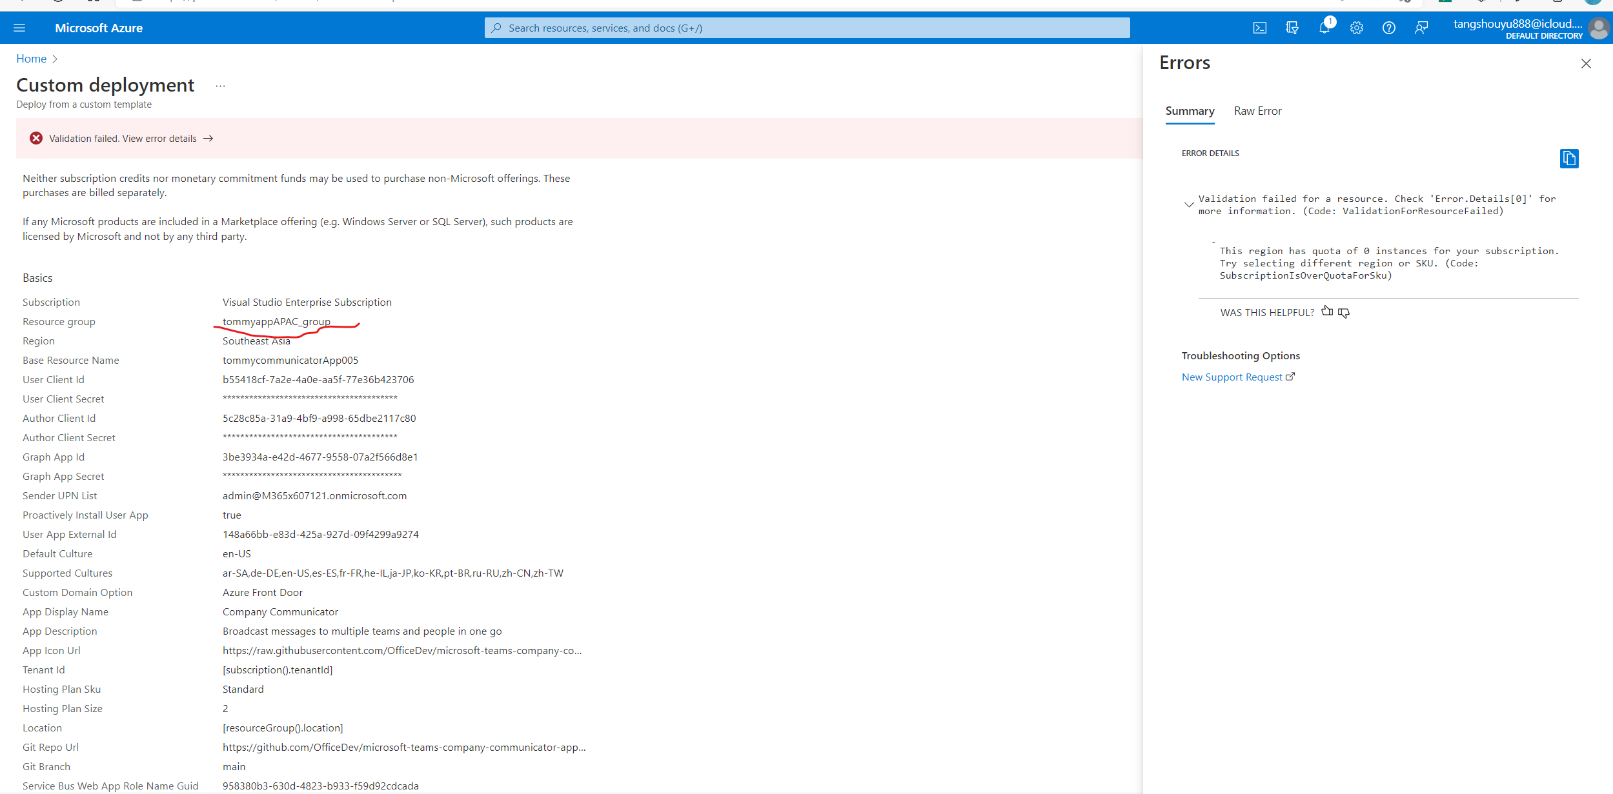Viewport: 1613px width, 794px height.
Task: Open Azure Cloud Shell from the top bar
Action: click(x=1259, y=27)
